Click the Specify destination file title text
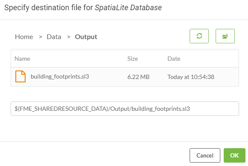248x166 pixels. pos(49,8)
